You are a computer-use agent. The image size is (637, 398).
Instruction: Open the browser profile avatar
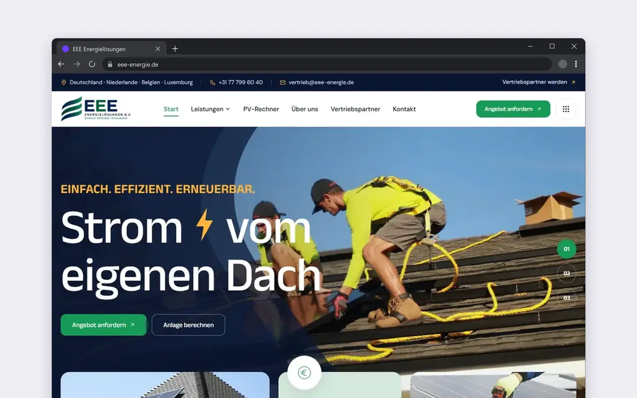563,64
